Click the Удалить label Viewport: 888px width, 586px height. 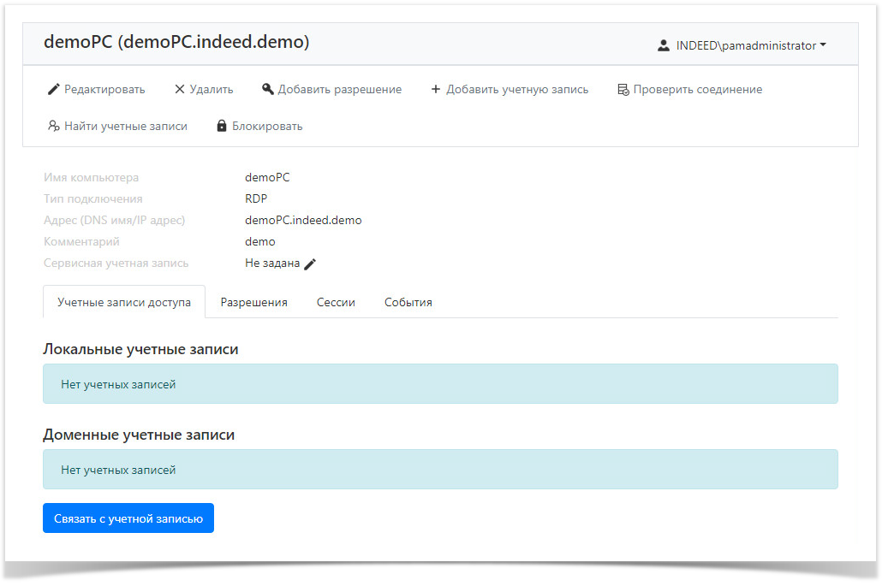point(212,89)
